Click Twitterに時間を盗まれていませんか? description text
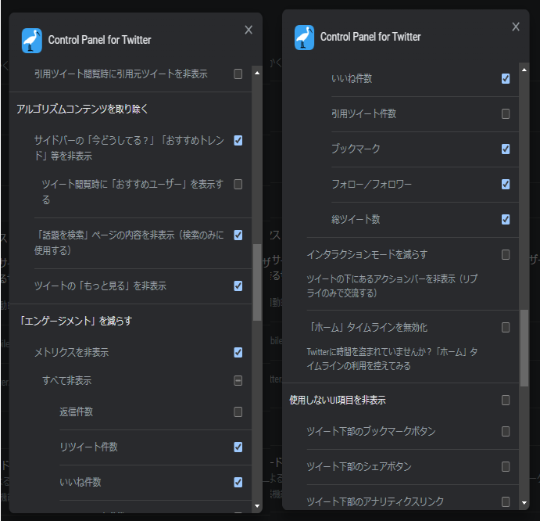 [392, 358]
